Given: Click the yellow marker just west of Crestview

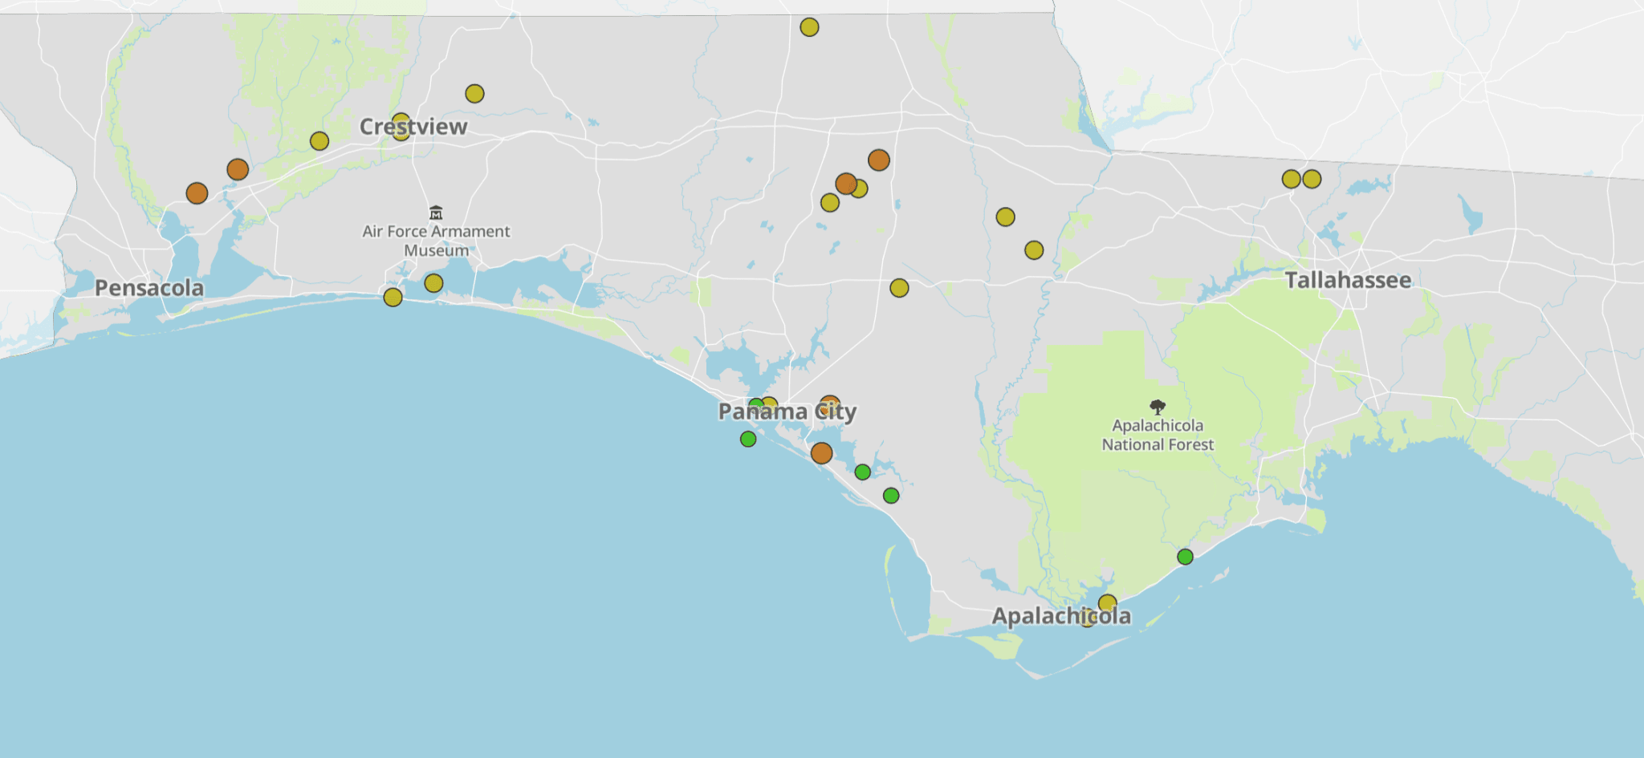Looking at the screenshot, I should pos(319,141).
